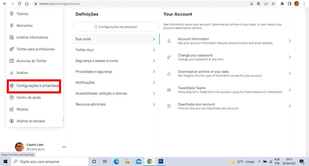Viewport: 309px width, 166px height.
Task: Select Momentos menu entry
Action: pyautogui.click(x=34, y=25)
